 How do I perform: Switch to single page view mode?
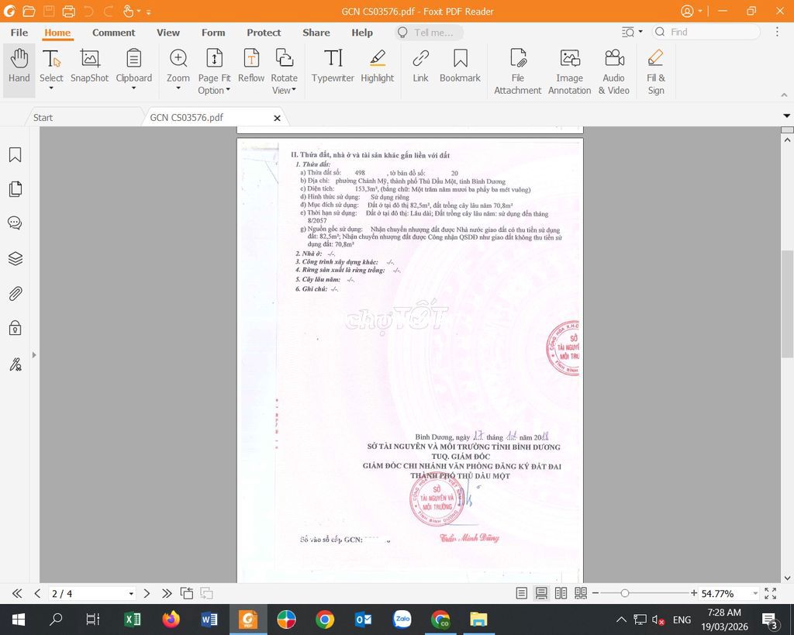point(522,593)
